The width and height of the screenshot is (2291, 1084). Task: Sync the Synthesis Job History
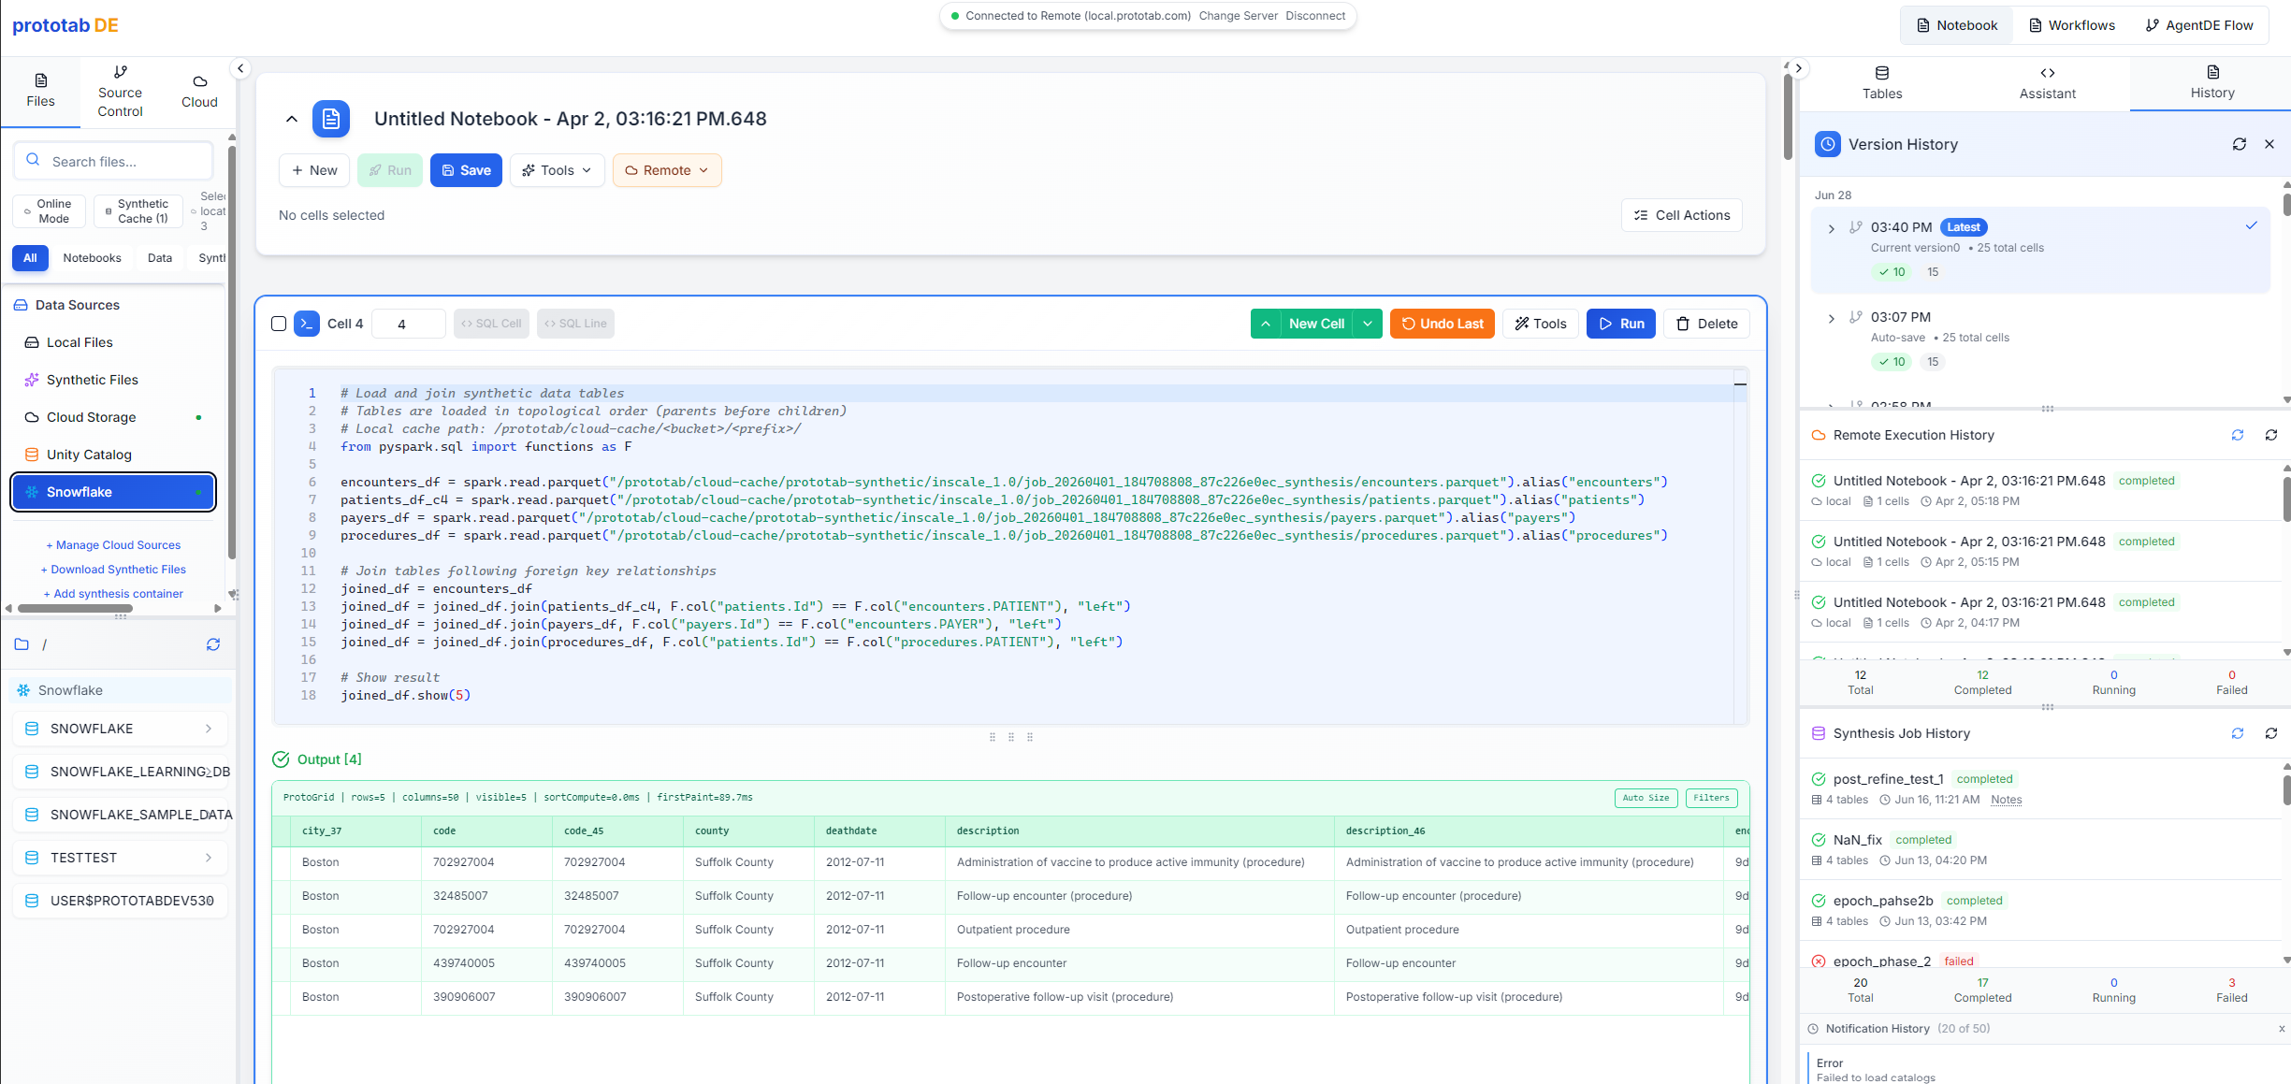pos(2237,733)
